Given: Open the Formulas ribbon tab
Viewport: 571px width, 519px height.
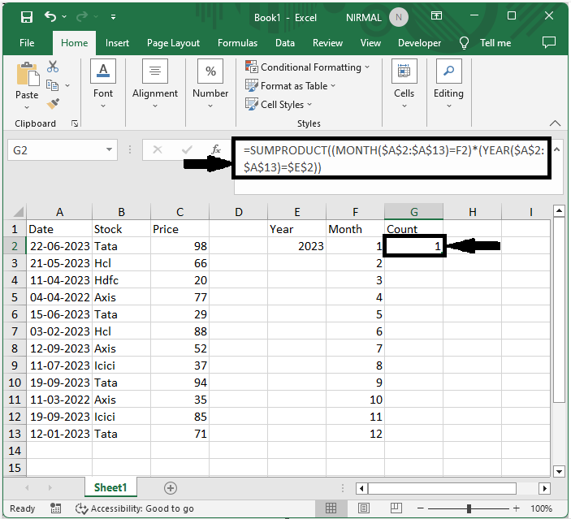Looking at the screenshot, I should click(237, 43).
